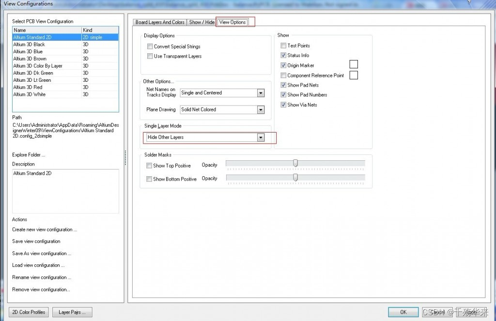Click Create new view configuration

coord(44,229)
